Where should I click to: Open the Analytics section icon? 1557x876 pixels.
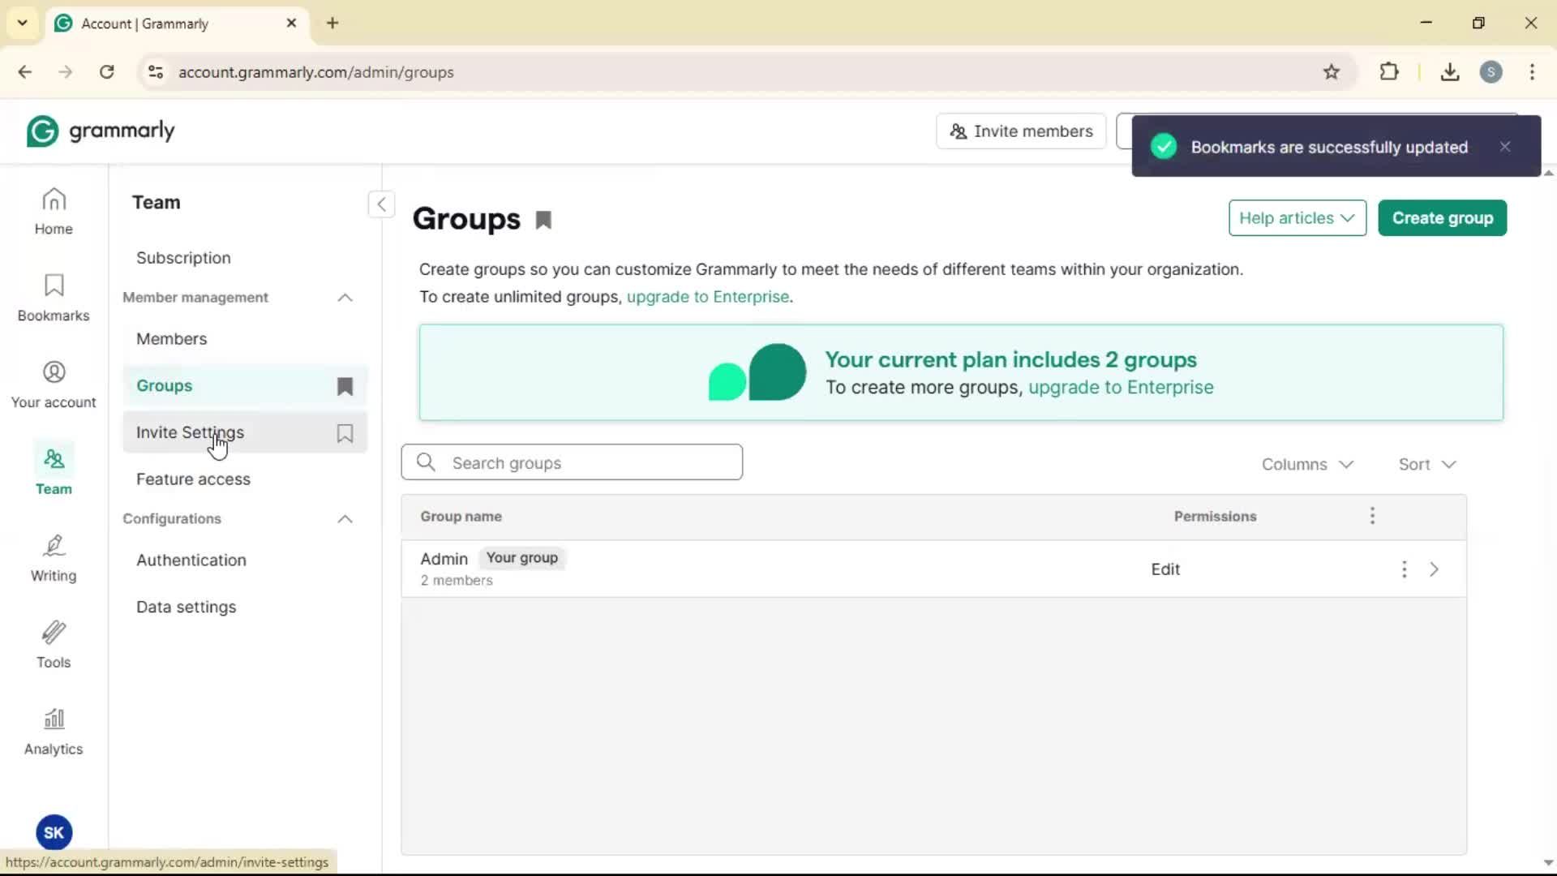click(54, 732)
